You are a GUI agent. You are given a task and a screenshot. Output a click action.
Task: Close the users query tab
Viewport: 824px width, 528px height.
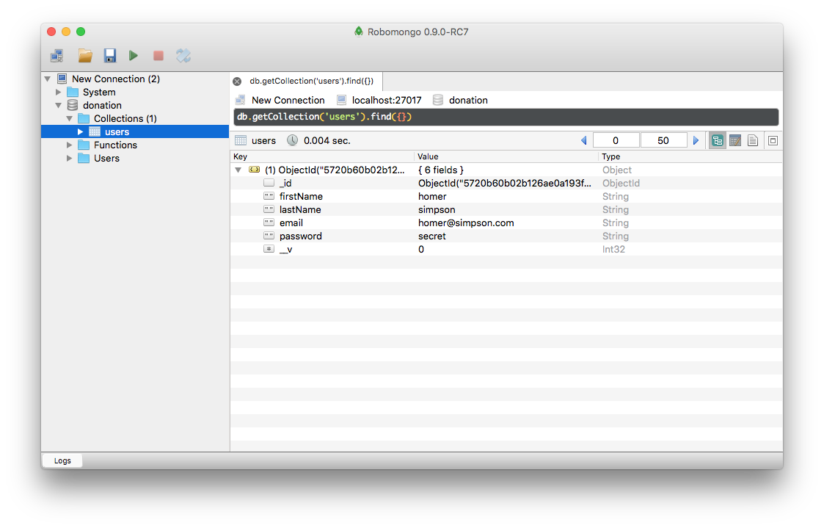237,82
